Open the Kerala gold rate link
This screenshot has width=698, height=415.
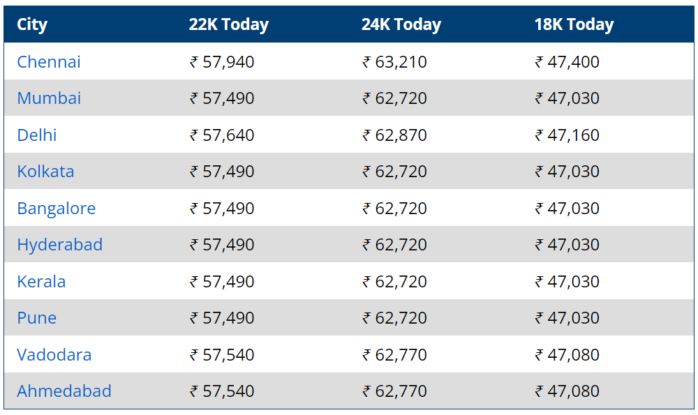pos(41,282)
